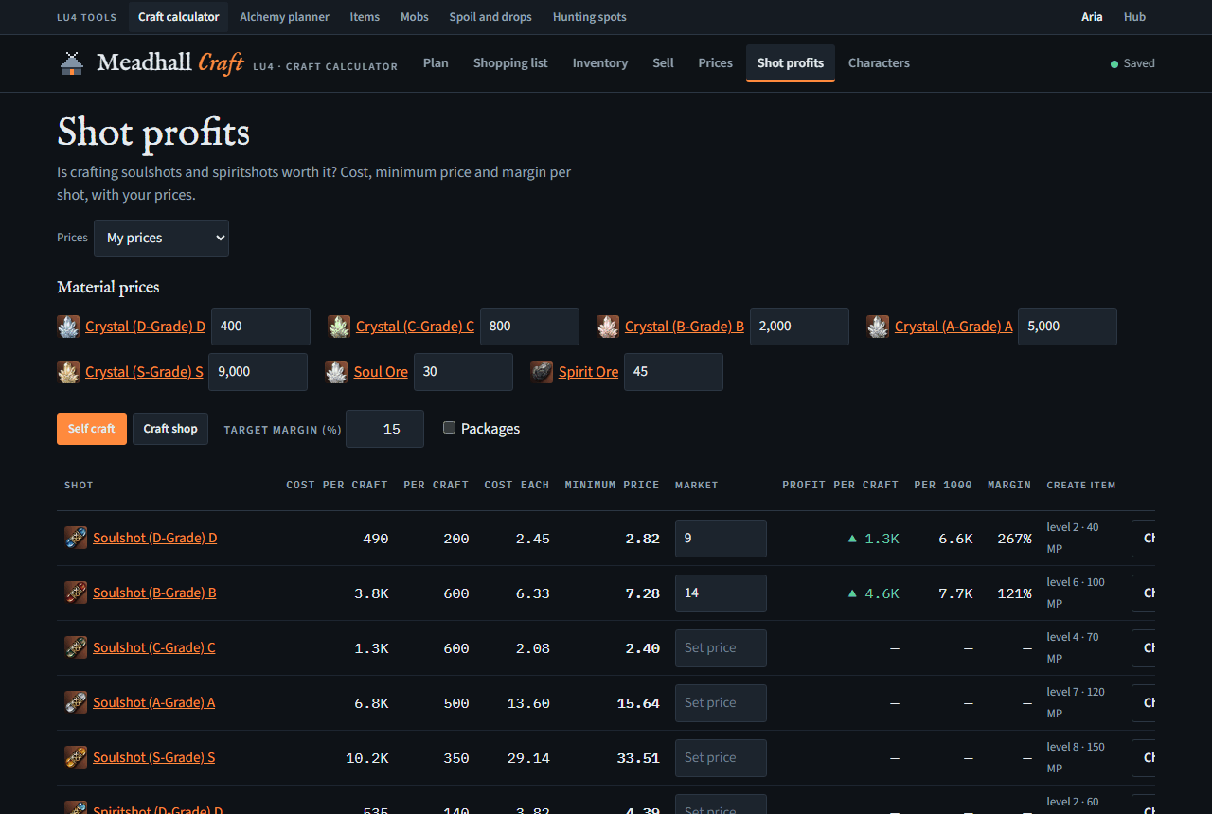Edit market price of Soulshot (B-Grade)
The image size is (1212, 814).
coord(721,593)
